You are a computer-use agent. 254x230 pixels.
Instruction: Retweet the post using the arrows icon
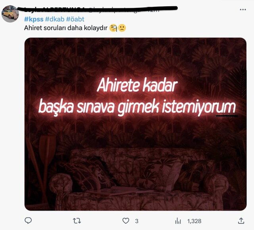[x=77, y=221]
